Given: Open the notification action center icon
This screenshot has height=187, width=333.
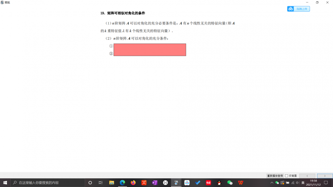Looking at the screenshot, I should [326, 183].
